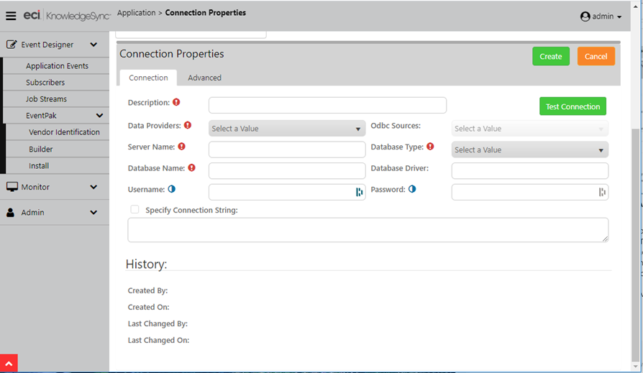Screen dimensions: 643x373
Task: Switch to the Connection tab
Action: 148,78
